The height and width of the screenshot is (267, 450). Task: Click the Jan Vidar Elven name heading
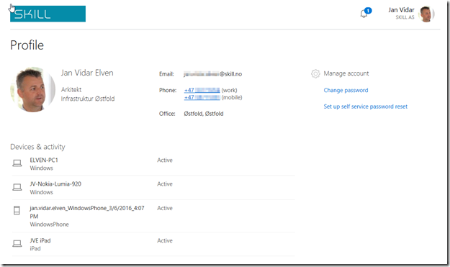click(x=87, y=73)
